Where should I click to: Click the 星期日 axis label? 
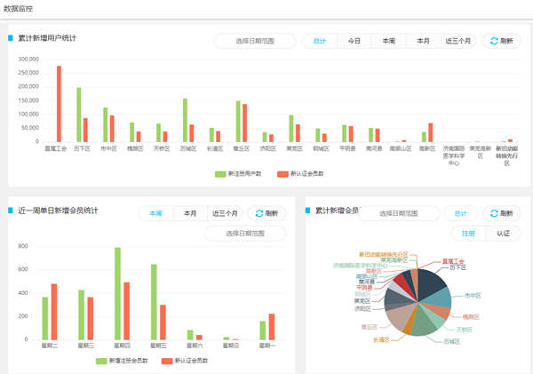tap(231, 346)
